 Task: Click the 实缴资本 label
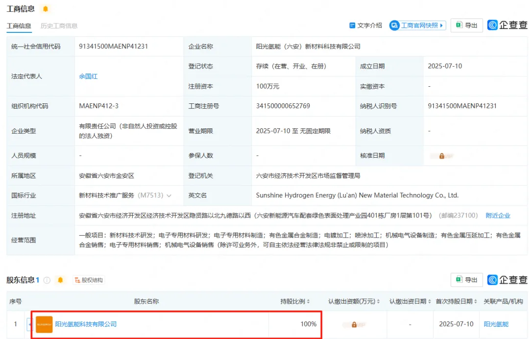pyautogui.click(x=372, y=86)
